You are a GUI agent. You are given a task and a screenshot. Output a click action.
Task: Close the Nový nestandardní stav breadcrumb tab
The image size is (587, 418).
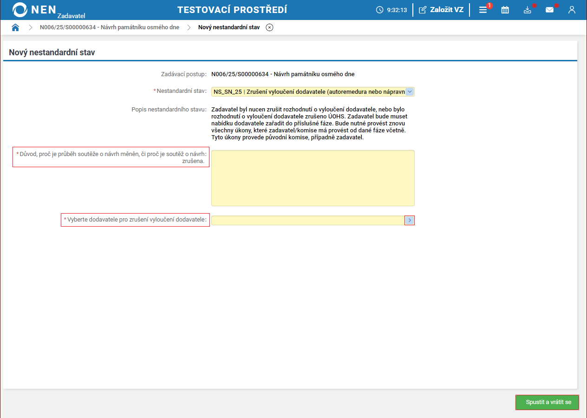(269, 27)
